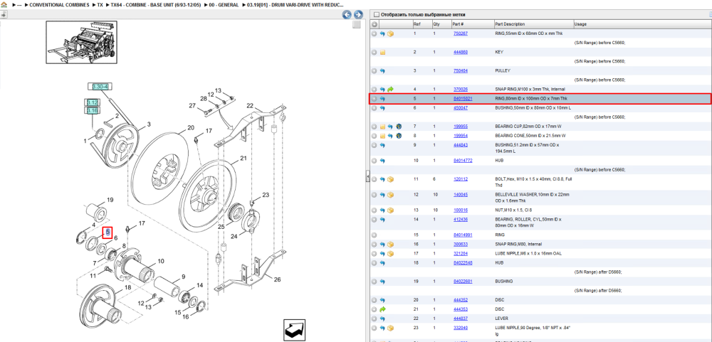
Task: Click blue arrow icon in HUB 84014772 row
Action: tap(382, 161)
